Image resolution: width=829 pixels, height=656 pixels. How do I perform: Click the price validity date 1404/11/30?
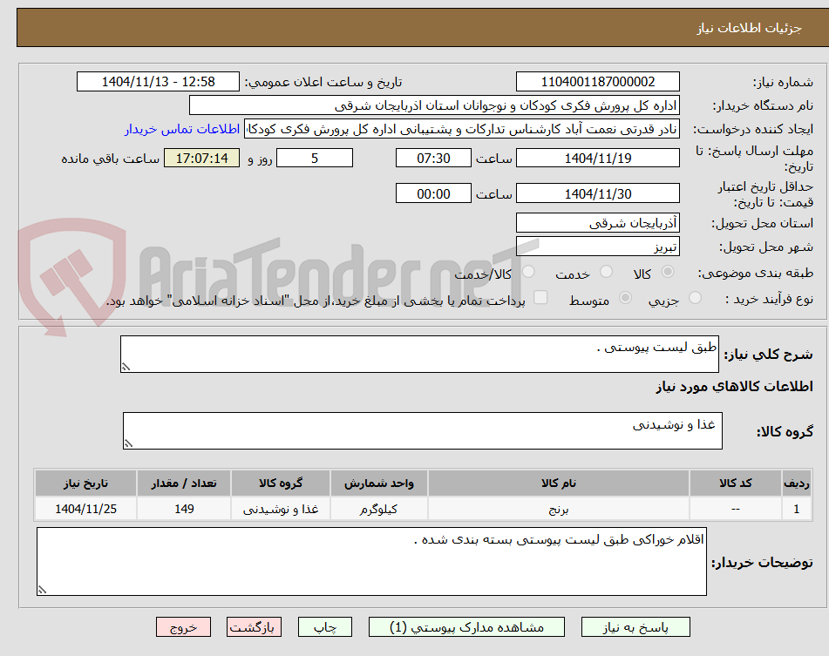(x=598, y=193)
